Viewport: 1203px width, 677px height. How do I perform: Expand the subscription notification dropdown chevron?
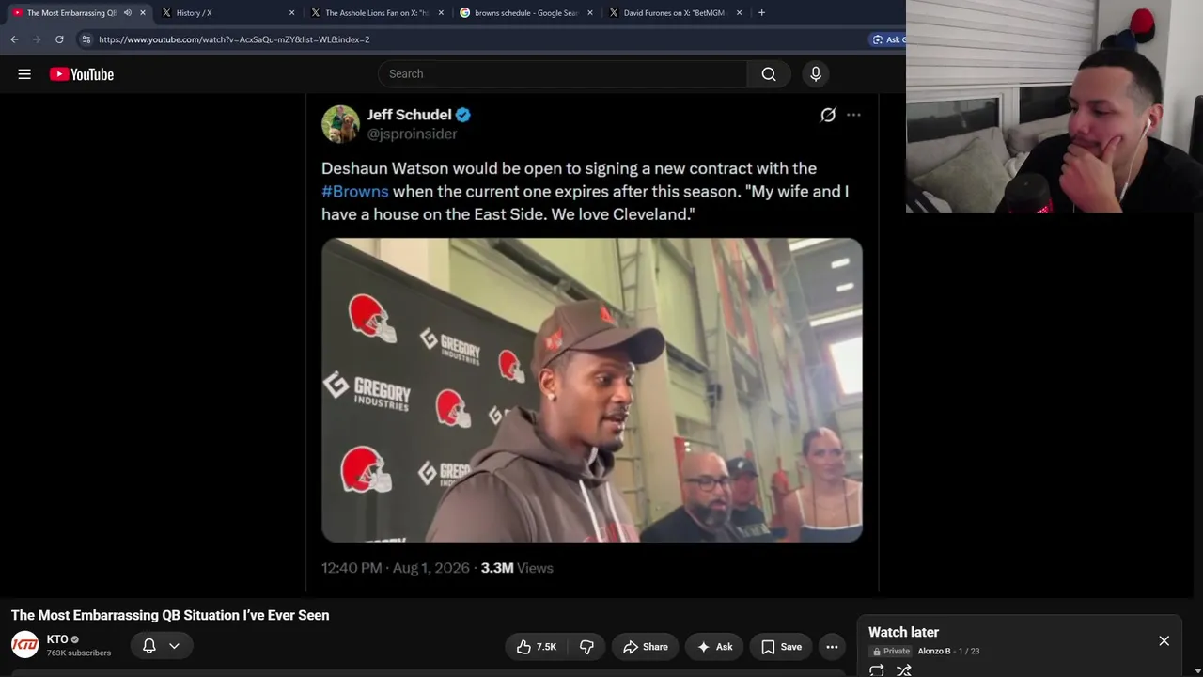click(x=174, y=646)
